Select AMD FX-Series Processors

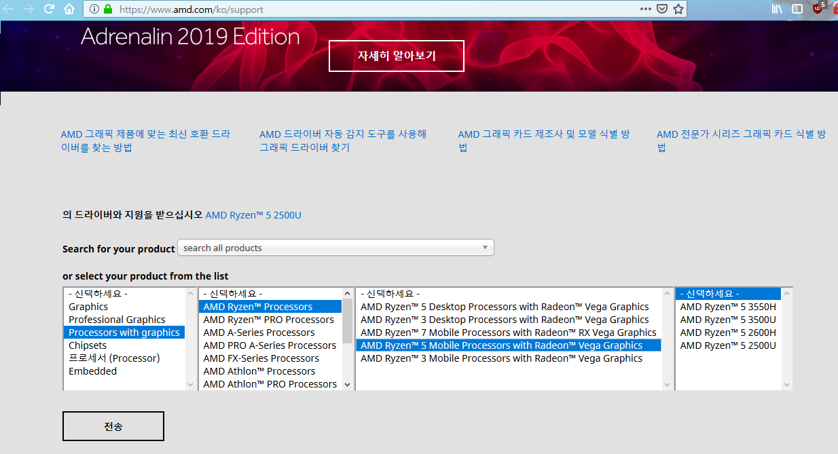tap(270, 358)
